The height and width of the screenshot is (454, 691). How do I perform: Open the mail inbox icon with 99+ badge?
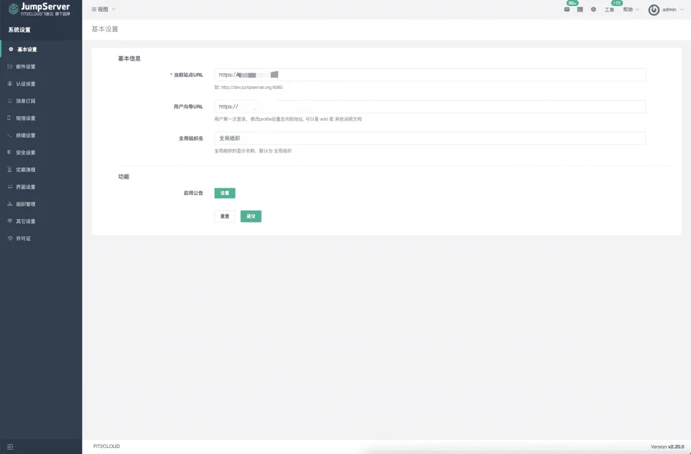coord(567,9)
